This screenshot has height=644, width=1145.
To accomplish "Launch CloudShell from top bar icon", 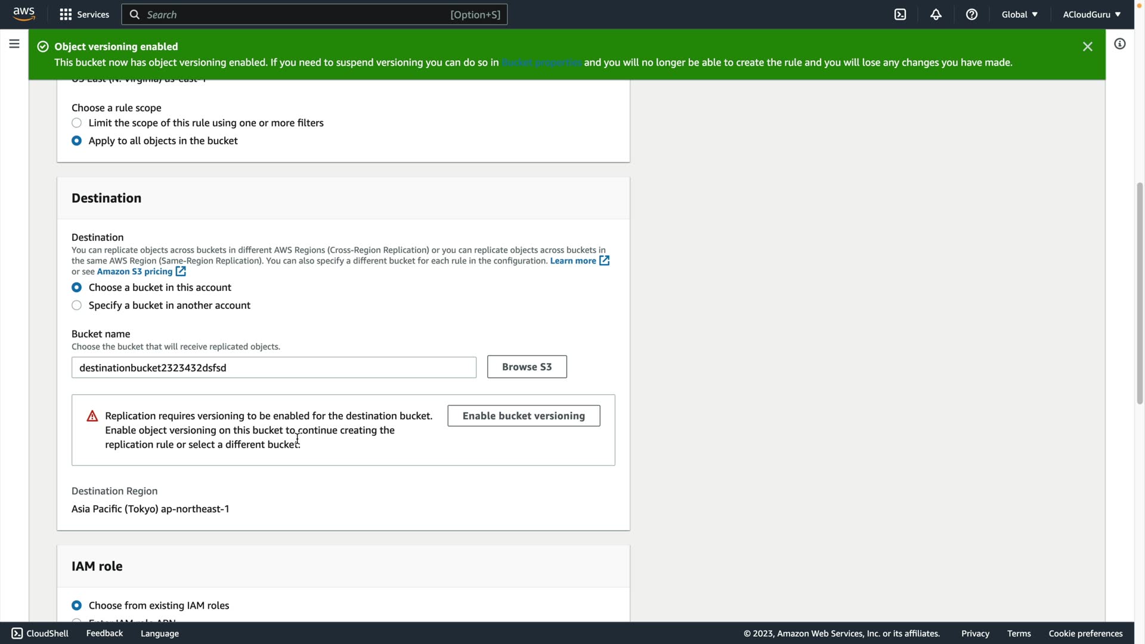I will (x=900, y=14).
